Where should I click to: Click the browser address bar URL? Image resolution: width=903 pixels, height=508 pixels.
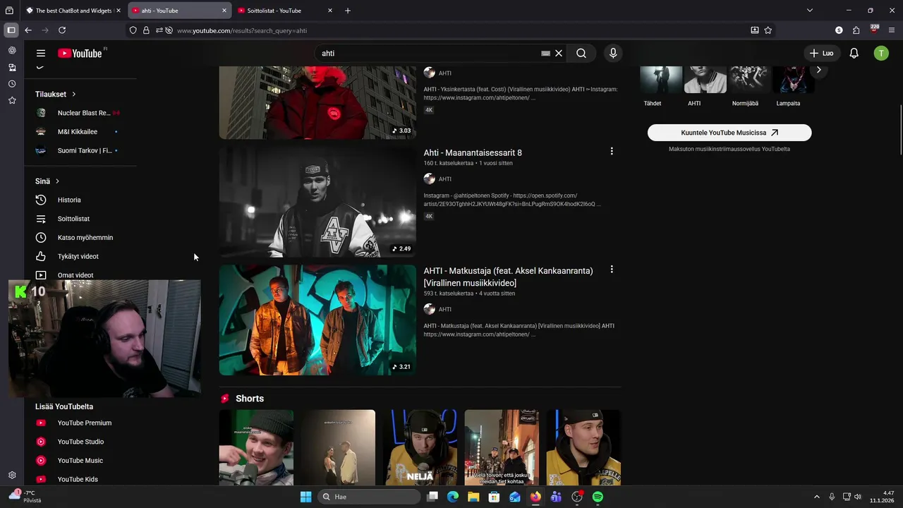[242, 30]
